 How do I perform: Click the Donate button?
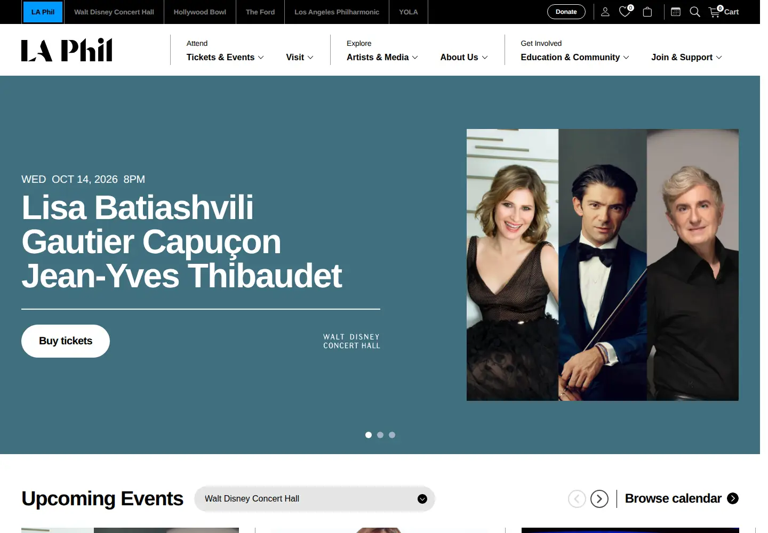[x=566, y=12]
